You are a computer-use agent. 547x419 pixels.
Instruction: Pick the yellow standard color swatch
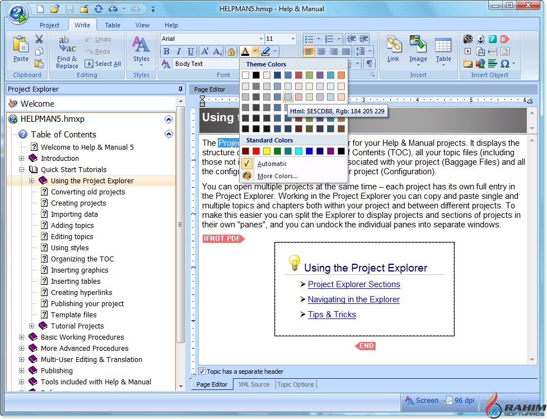coord(267,151)
